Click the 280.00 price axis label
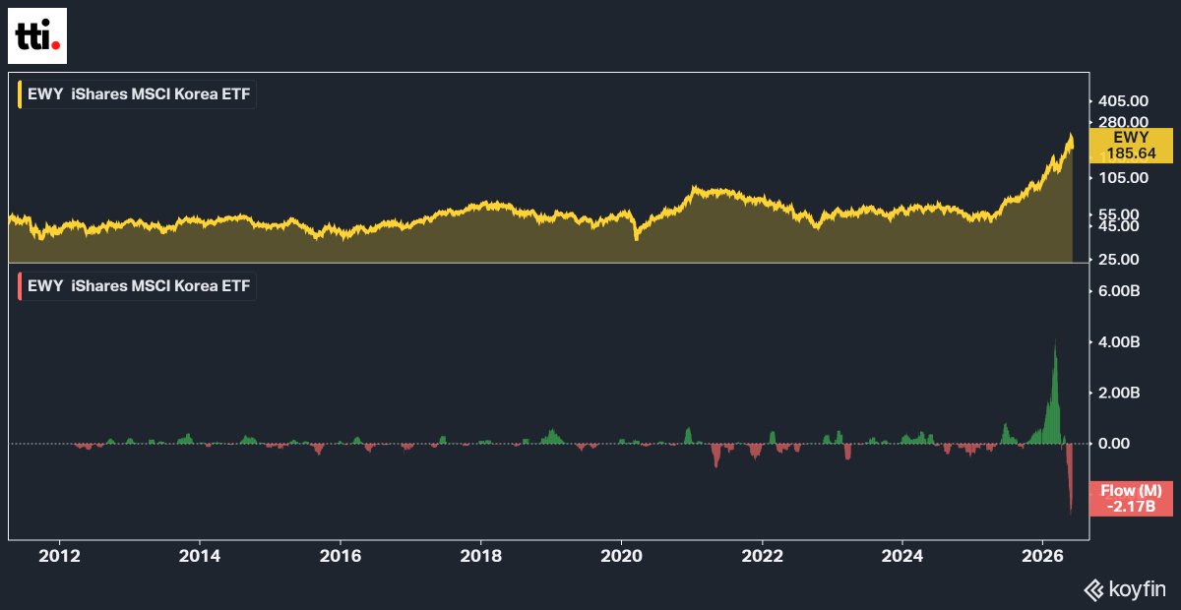The width and height of the screenshot is (1181, 610). point(1125,122)
